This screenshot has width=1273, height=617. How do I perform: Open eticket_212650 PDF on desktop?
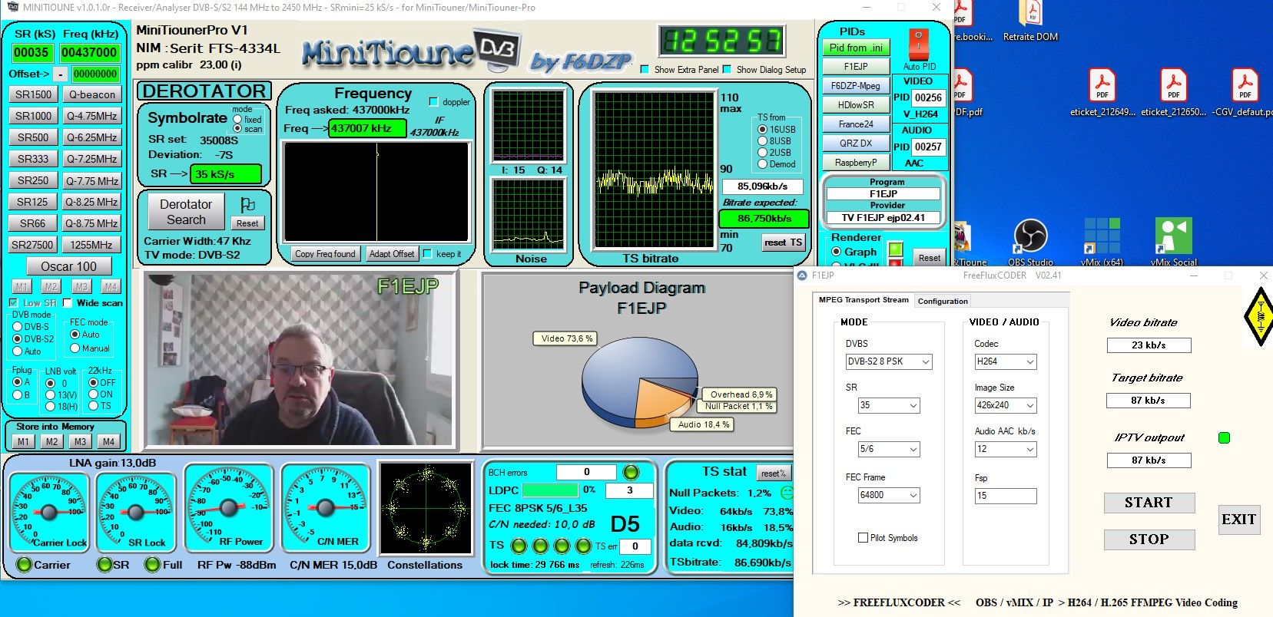[1173, 93]
